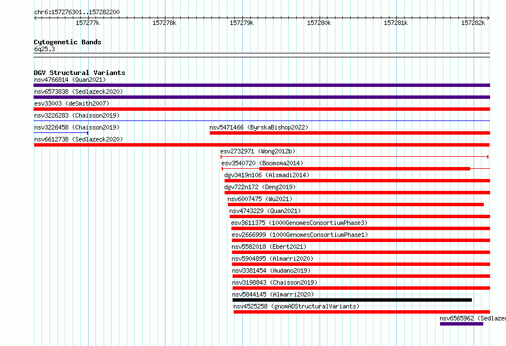Screen dimensions: 506x346
Task: Click the 157282k ruler position
Action: coord(473,23)
